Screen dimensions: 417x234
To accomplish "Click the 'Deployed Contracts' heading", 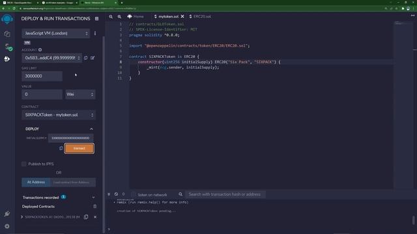I will coord(38,207).
